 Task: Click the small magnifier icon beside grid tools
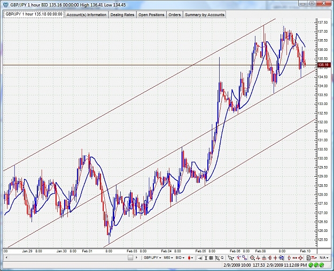pos(222,258)
